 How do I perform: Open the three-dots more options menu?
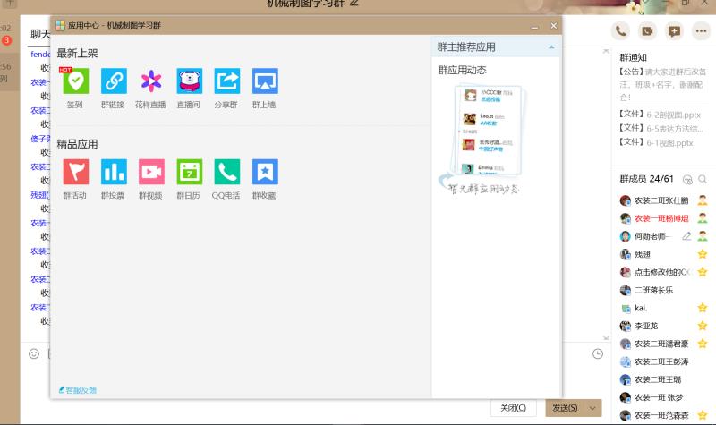click(701, 31)
